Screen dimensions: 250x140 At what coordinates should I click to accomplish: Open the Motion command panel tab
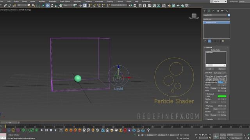(218, 11)
